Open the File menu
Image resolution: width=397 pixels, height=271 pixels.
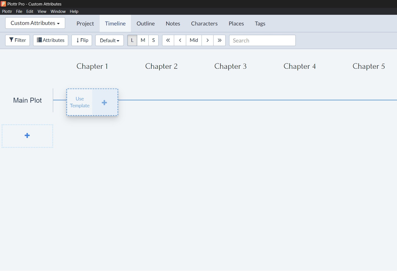click(x=19, y=11)
